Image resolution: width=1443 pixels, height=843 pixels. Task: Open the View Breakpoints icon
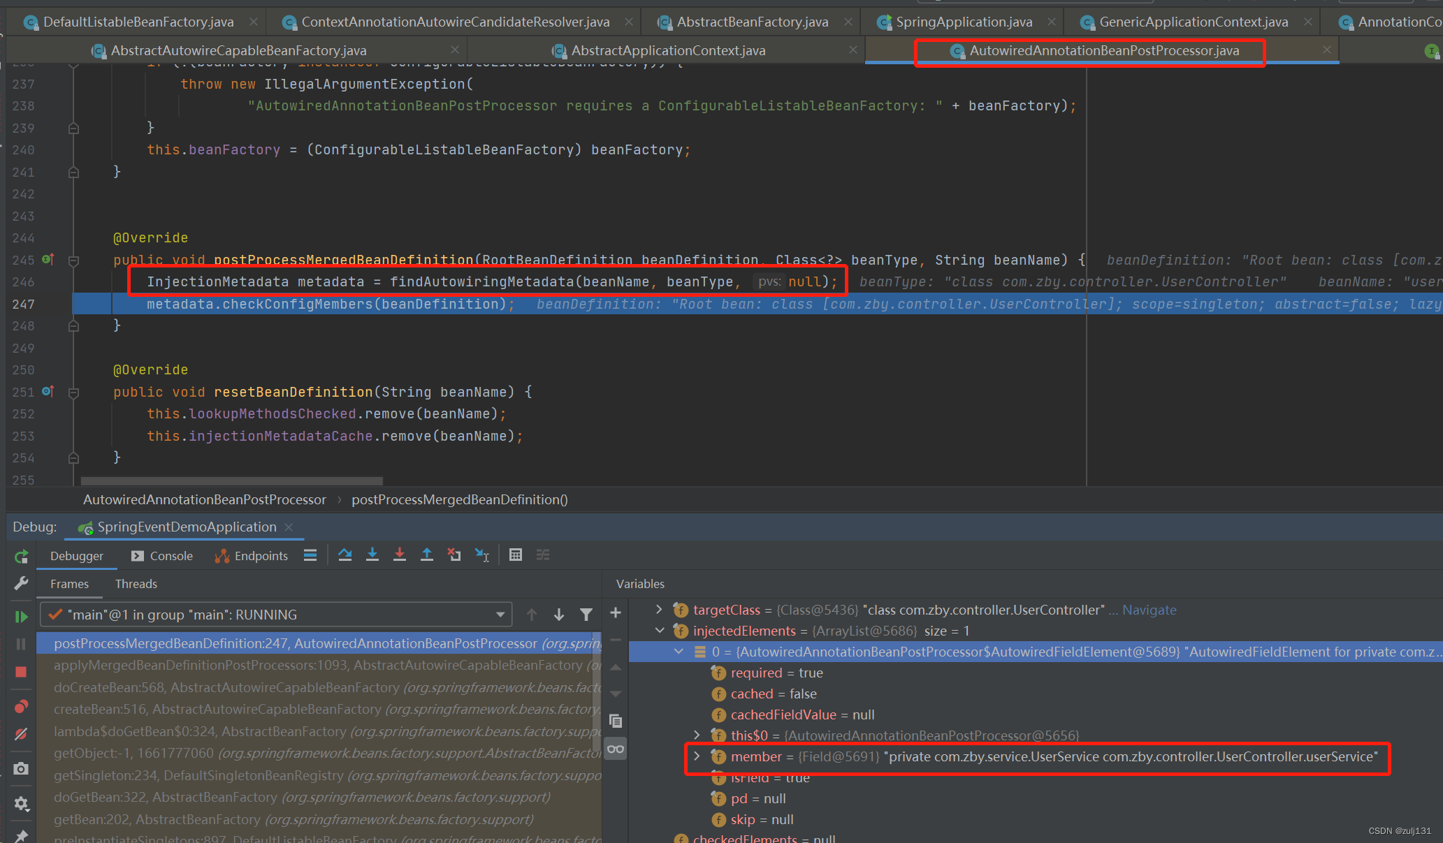coord(21,707)
